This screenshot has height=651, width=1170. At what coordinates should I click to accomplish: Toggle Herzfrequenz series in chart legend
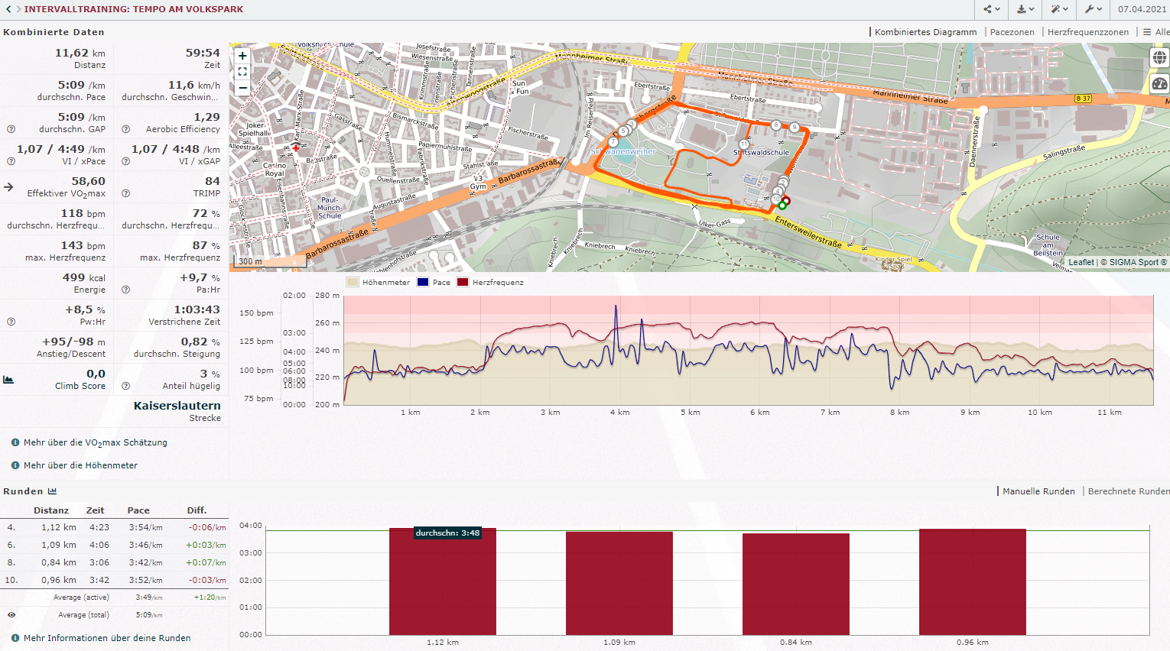pyautogui.click(x=490, y=283)
